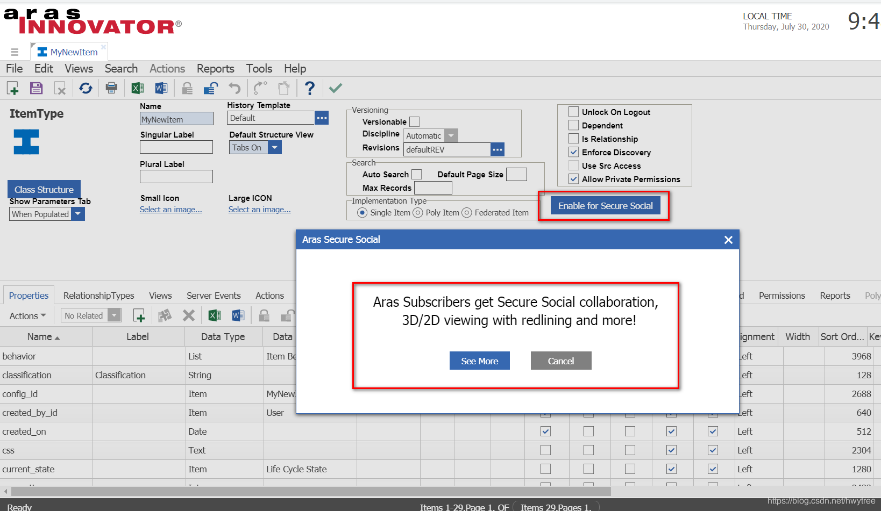Select the Single Item radio button
This screenshot has height=511, width=881.
tap(362, 213)
